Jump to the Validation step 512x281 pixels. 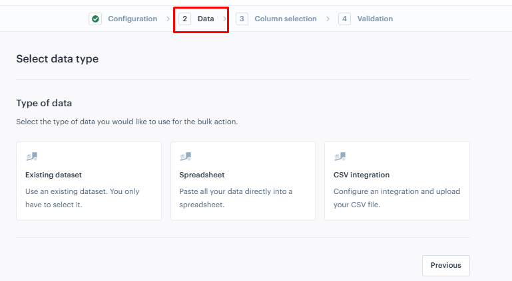point(375,19)
